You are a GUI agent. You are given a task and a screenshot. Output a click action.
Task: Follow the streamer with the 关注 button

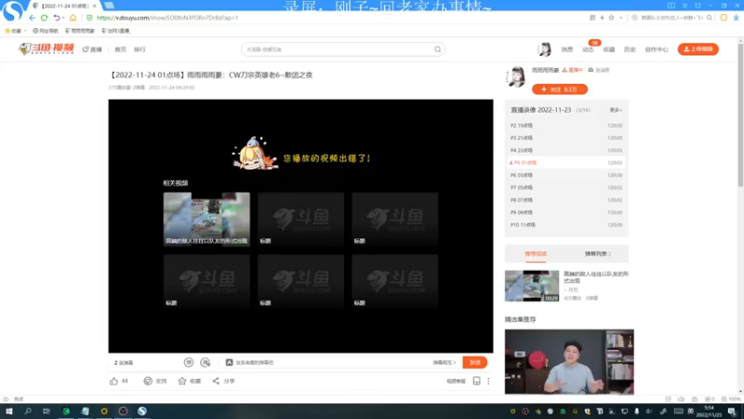click(560, 89)
